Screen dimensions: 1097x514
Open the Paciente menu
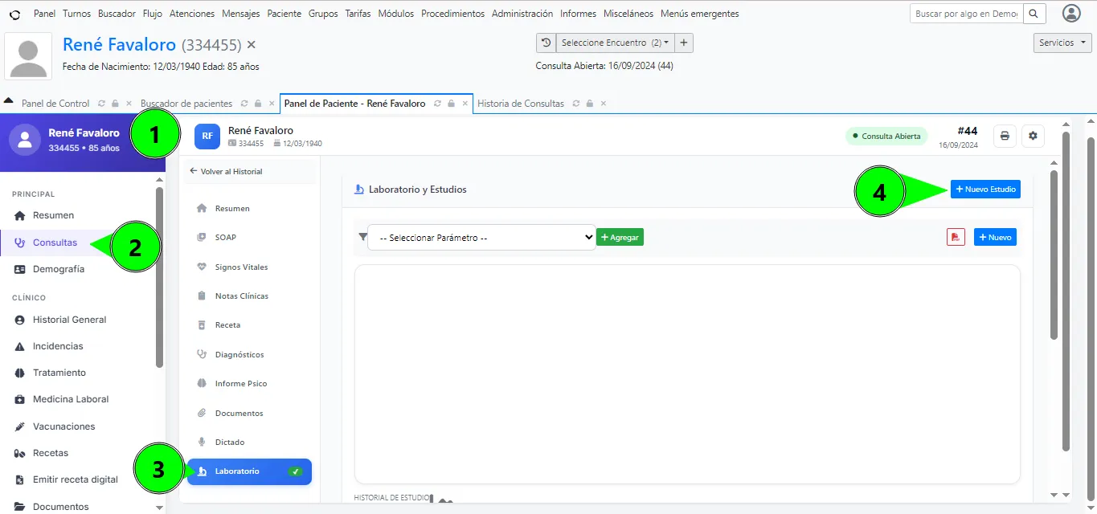click(x=284, y=14)
